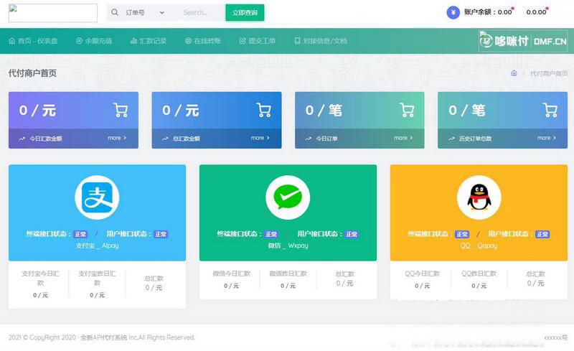Click the bar chart icon in 汇款记录 menu
574x351 pixels.
pyautogui.click(x=133, y=41)
